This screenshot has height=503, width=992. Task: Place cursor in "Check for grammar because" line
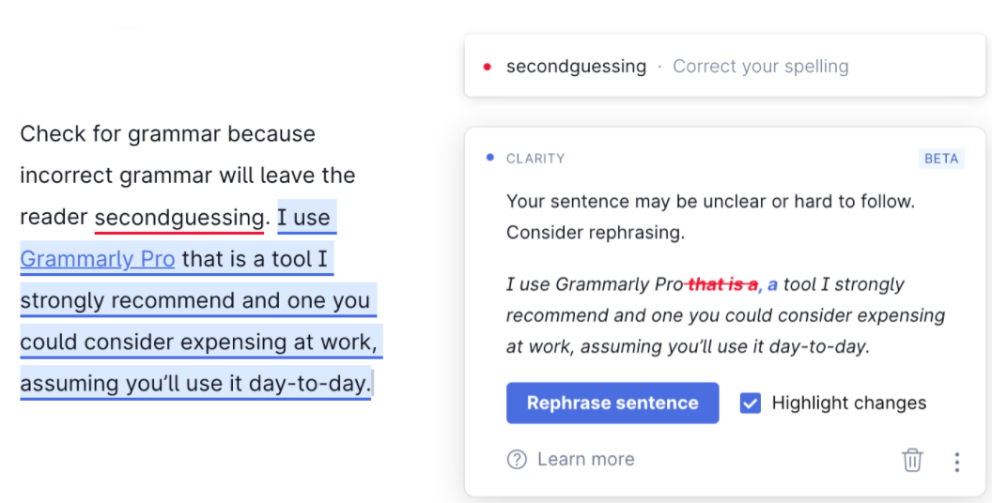tap(167, 134)
